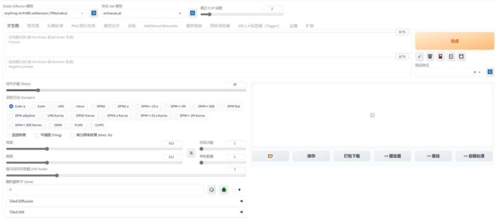
Task: Enable the Hires. fix checkbox
Action: [x=73, y=135]
